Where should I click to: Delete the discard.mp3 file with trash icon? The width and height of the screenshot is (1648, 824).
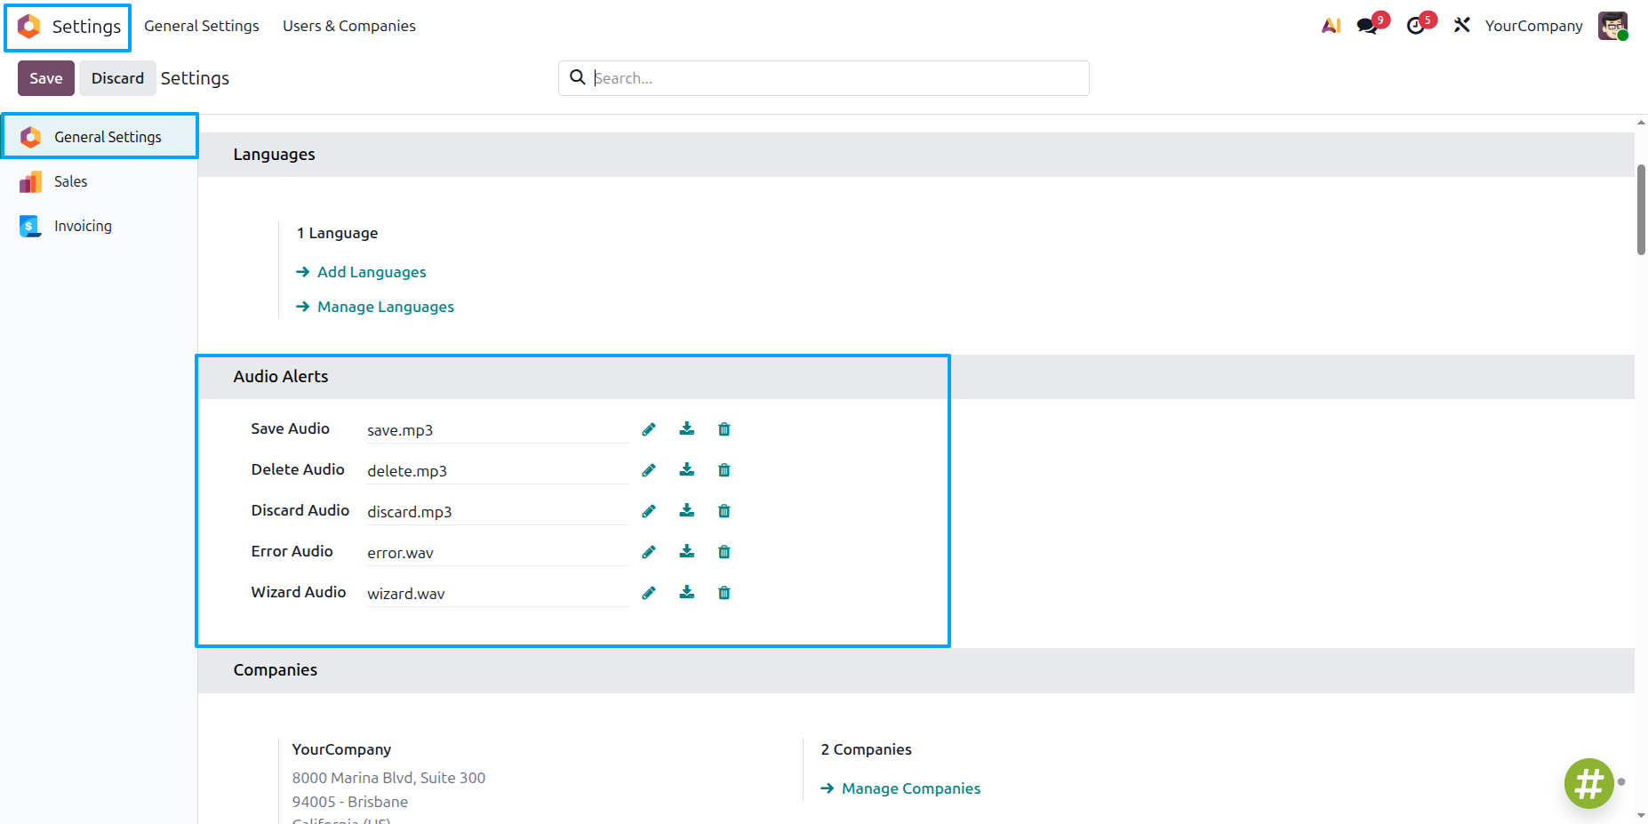point(724,511)
